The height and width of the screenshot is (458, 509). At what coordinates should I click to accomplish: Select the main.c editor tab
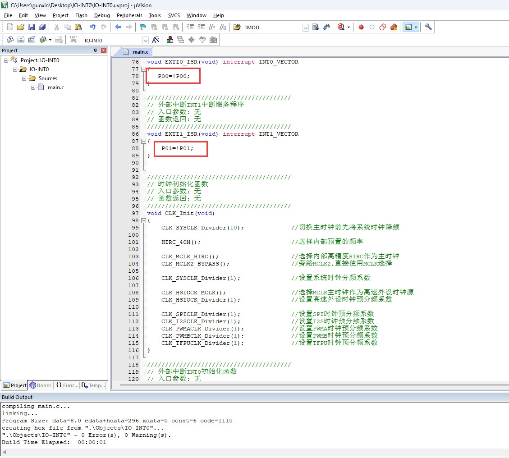137,52
